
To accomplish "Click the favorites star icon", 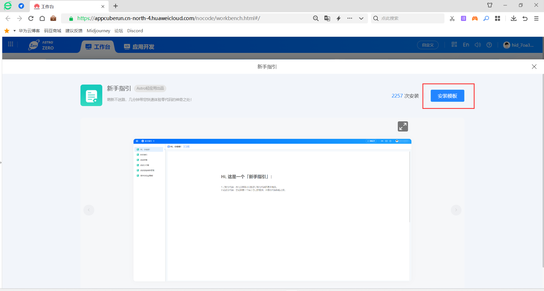I will 7,31.
